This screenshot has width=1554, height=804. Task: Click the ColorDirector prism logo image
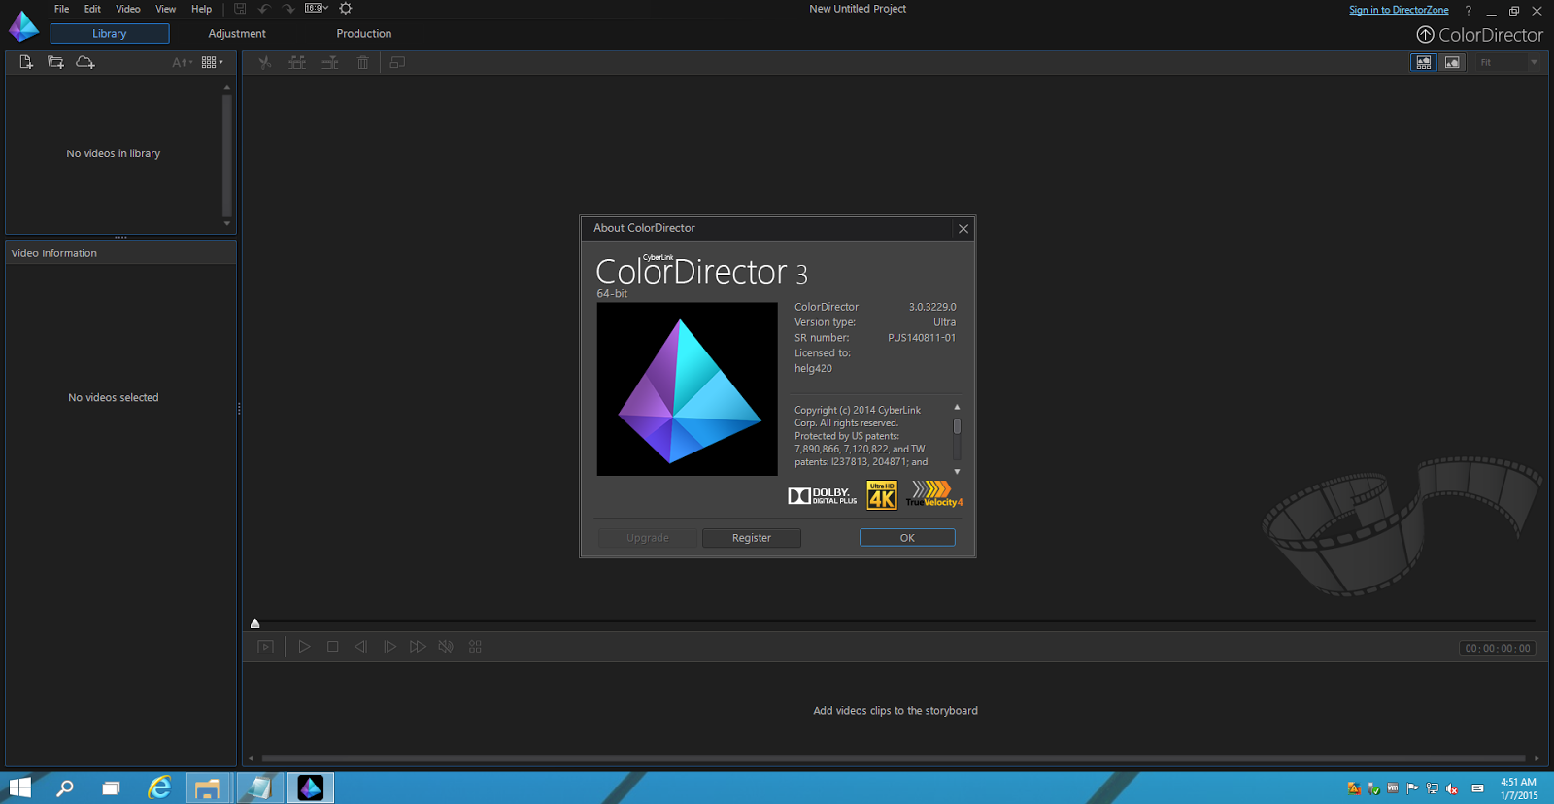687,389
